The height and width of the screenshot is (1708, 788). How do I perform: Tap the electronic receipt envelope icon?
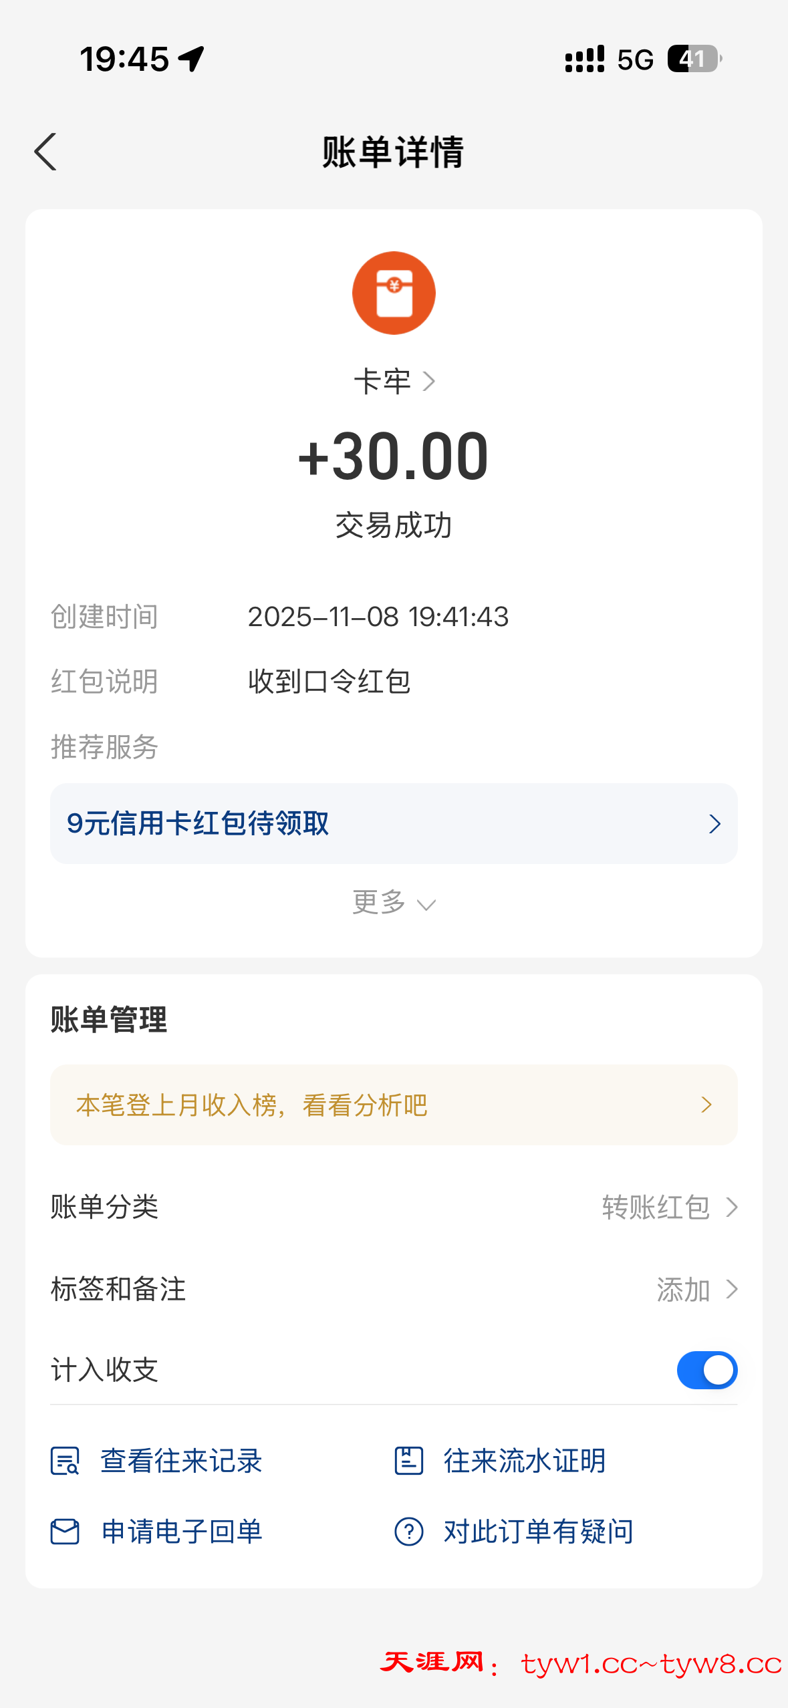[65, 1532]
